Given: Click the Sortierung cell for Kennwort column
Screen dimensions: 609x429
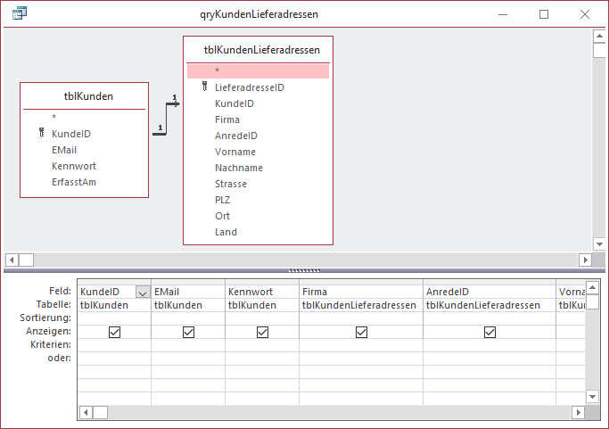Looking at the screenshot, I should 262,318.
